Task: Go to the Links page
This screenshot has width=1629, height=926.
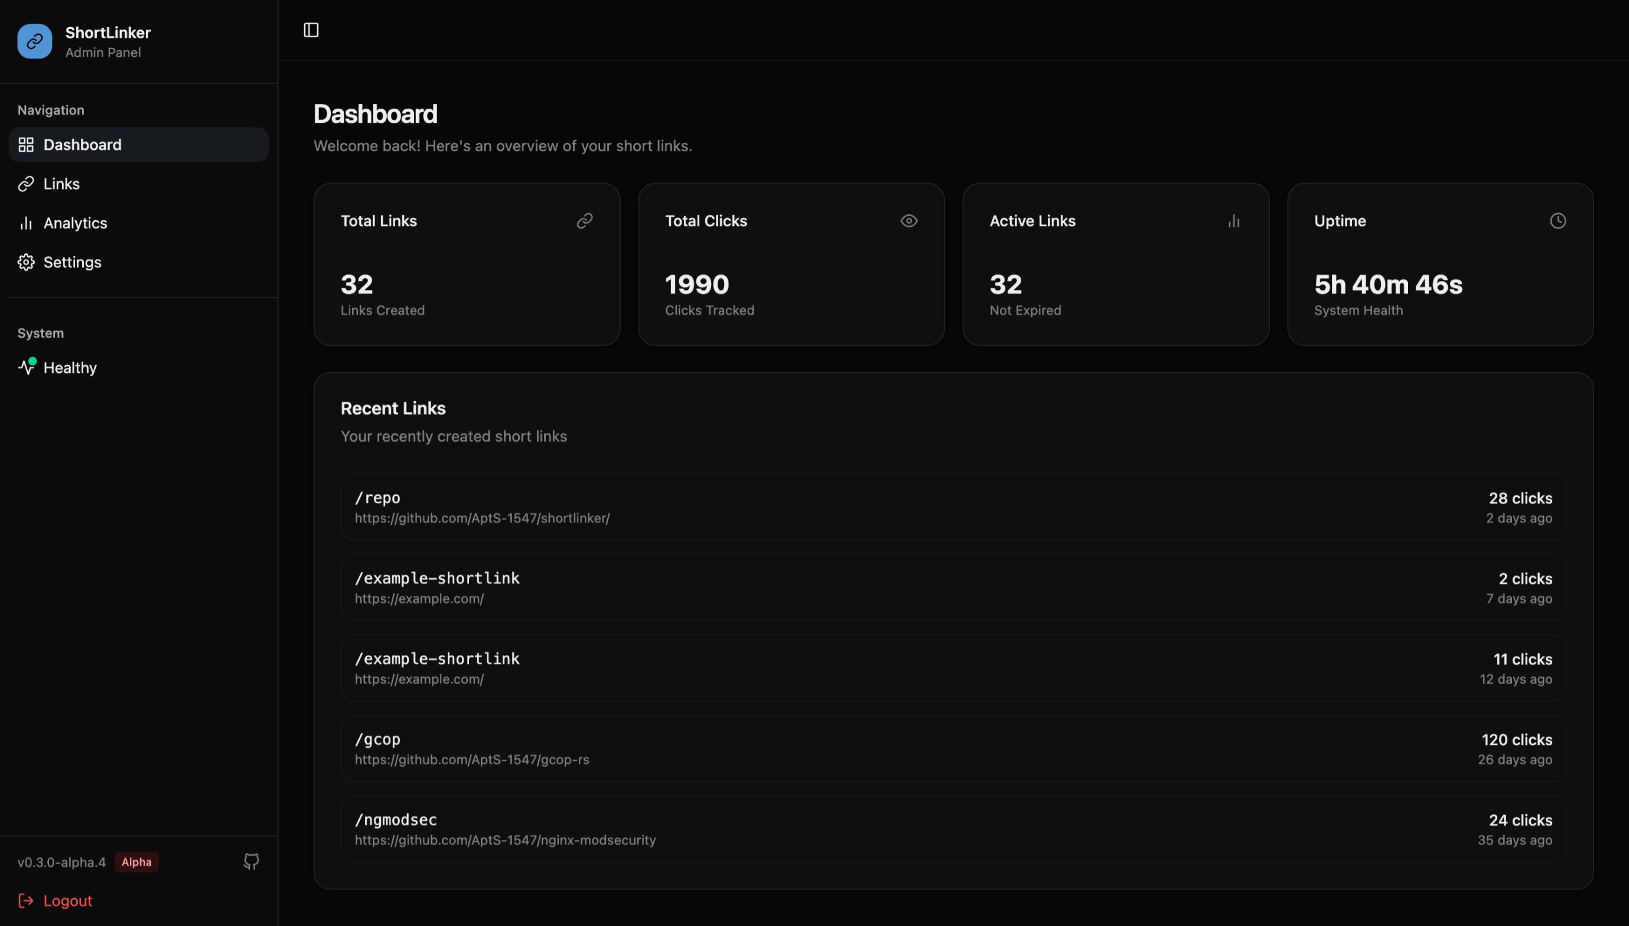Action: 139,184
